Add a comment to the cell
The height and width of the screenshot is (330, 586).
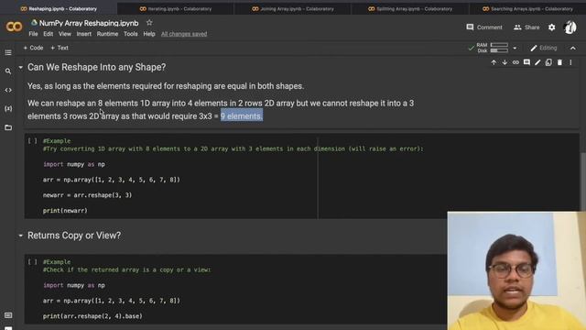coord(526,62)
